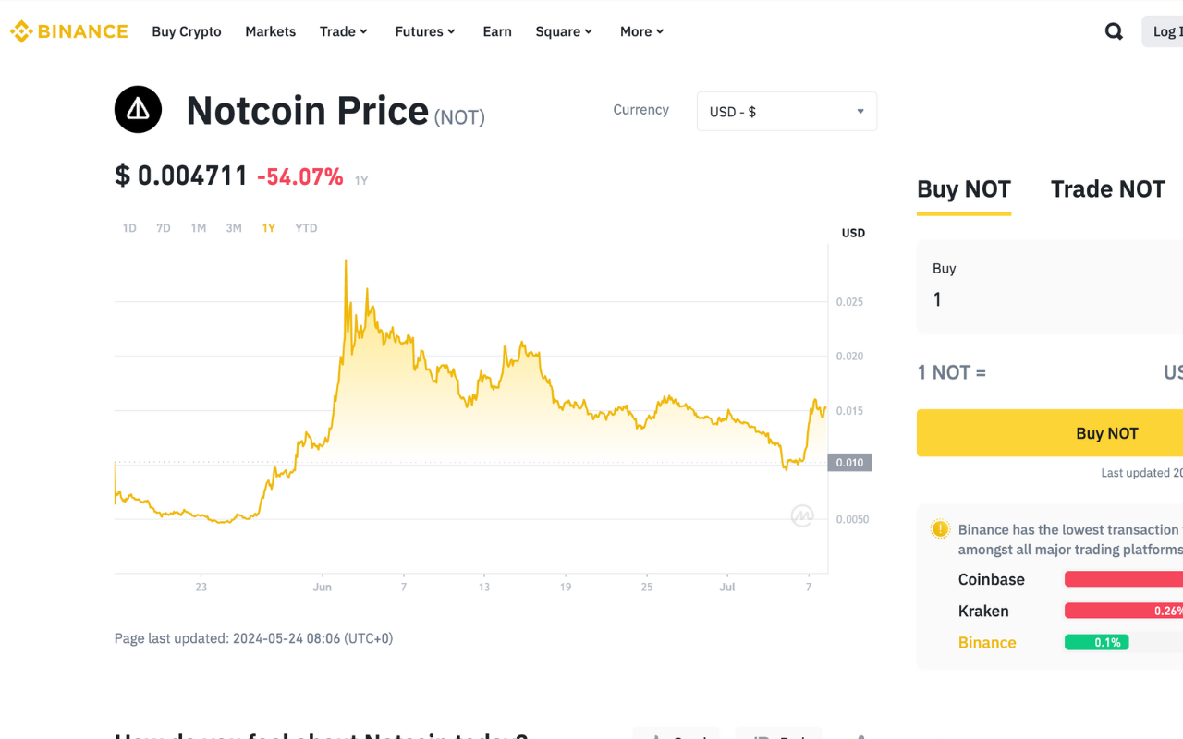Screen dimensions: 1183x739
Task: Open the Markets link in navigation
Action: [270, 31]
